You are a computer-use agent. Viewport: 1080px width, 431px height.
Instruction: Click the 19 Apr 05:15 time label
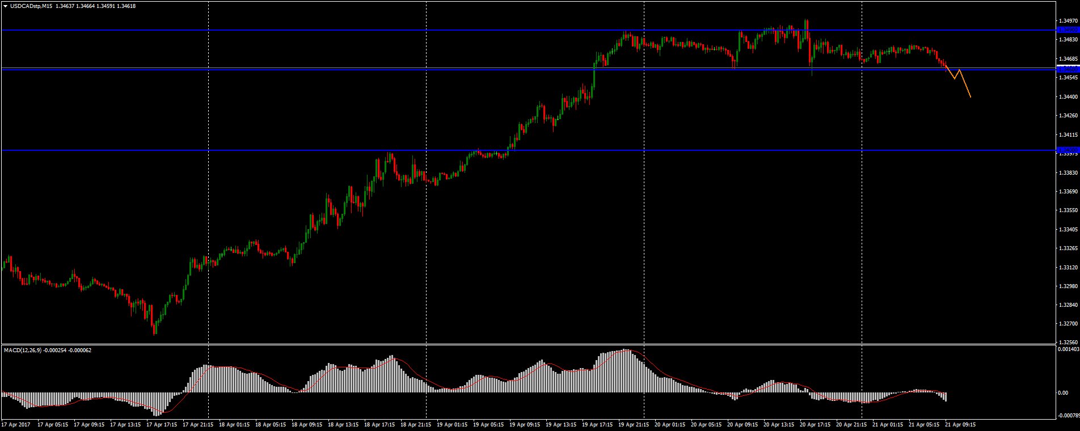click(x=488, y=424)
